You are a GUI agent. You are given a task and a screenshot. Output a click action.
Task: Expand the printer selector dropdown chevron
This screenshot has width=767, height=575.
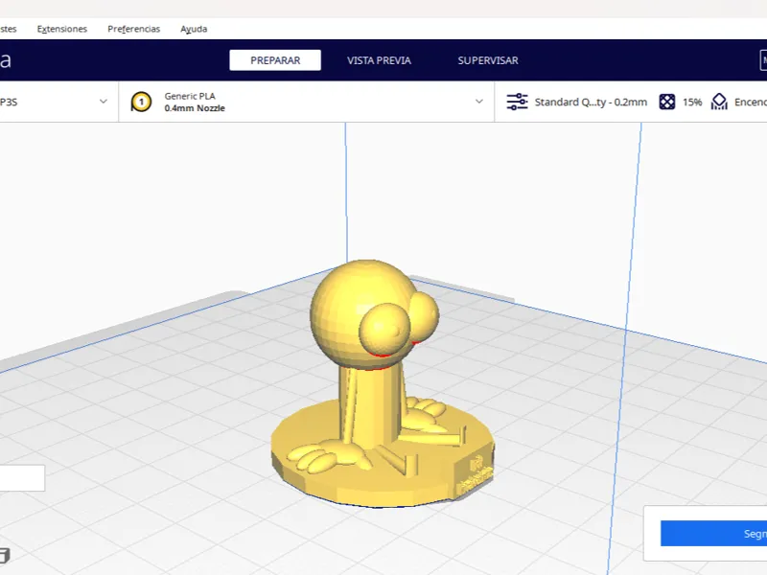pos(104,102)
